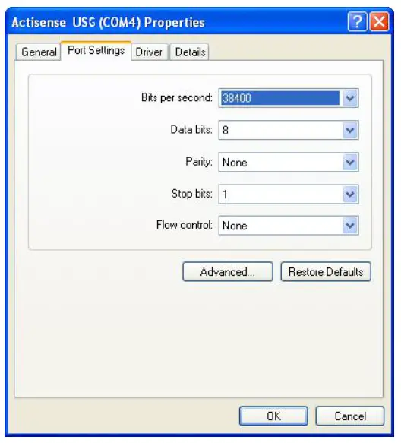Image resolution: width=401 pixels, height=443 pixels.
Task: Select the Port Settings tab
Action: click(96, 51)
